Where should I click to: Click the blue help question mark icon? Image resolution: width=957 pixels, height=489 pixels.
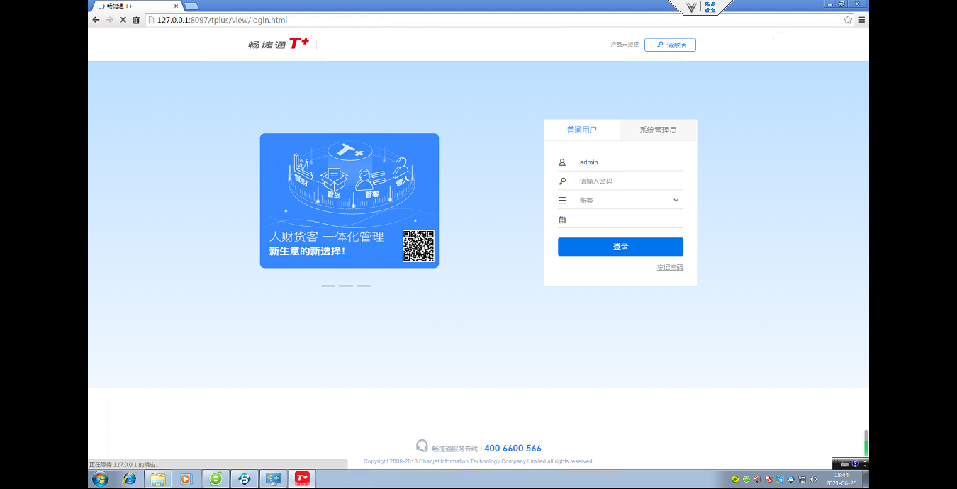(x=855, y=463)
